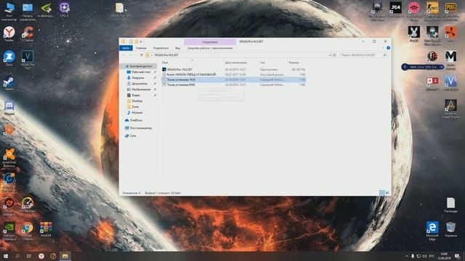Image resolution: width=465 pixels, height=261 pixels.
Task: Click the File Explorer taskbar button
Action: [x=65, y=256]
